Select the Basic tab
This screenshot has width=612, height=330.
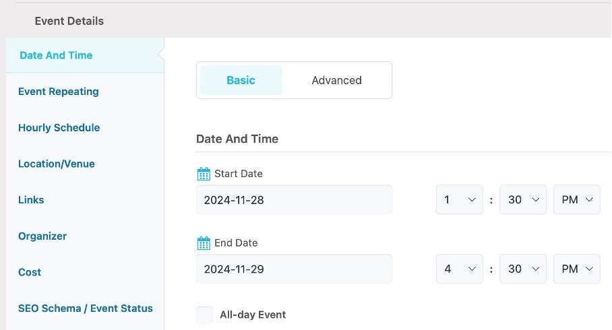[x=241, y=80]
